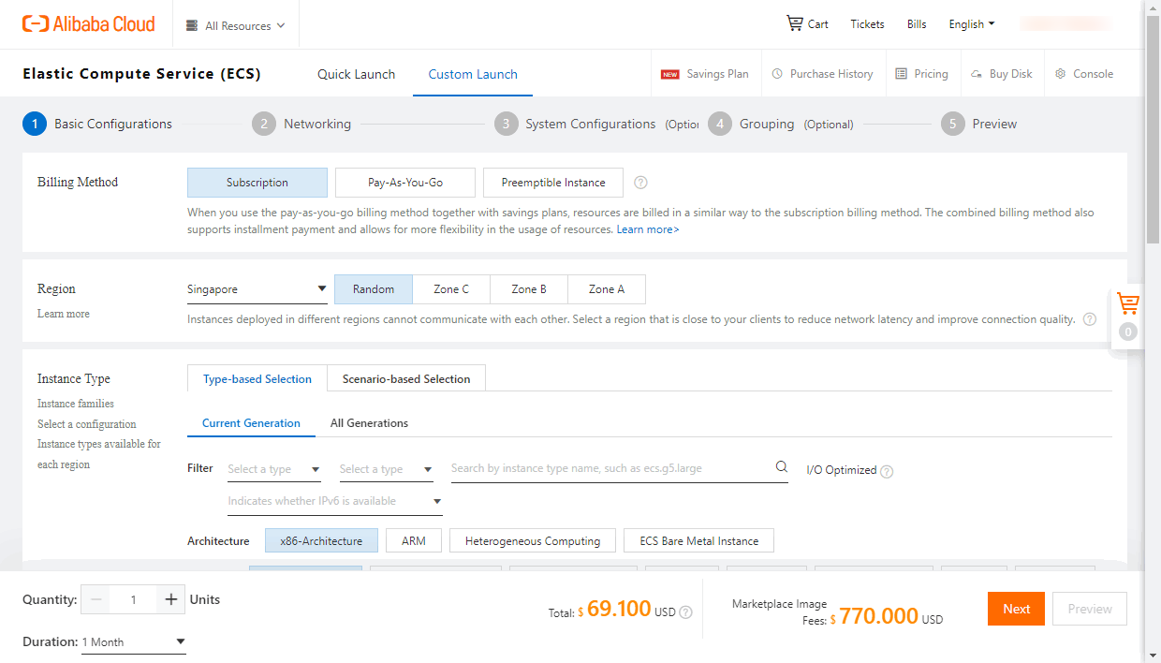Viewport: 1161px width, 663px height.
Task: Click the Region info question mark icon
Action: click(1089, 318)
